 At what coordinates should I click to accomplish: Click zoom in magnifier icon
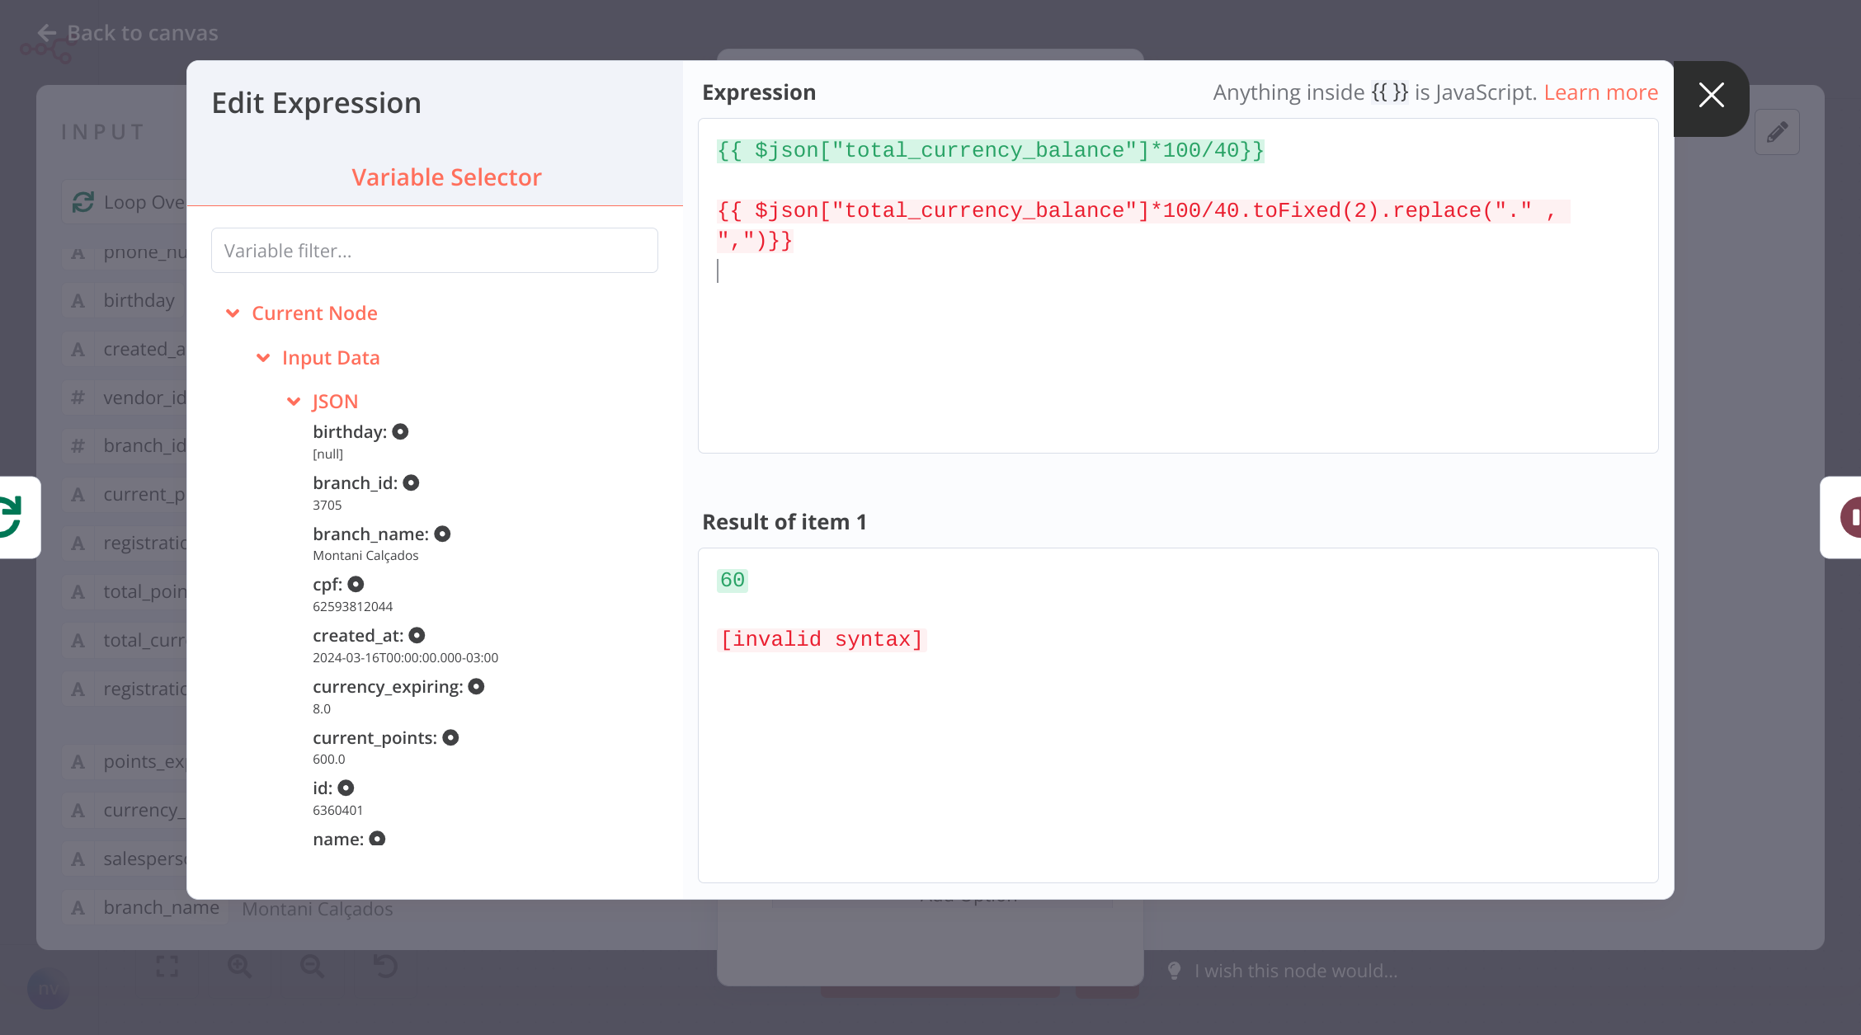pyautogui.click(x=239, y=967)
